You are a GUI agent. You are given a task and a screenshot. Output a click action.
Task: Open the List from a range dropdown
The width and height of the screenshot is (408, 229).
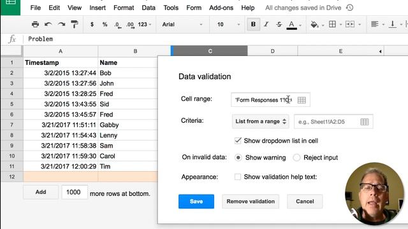[x=261, y=121]
